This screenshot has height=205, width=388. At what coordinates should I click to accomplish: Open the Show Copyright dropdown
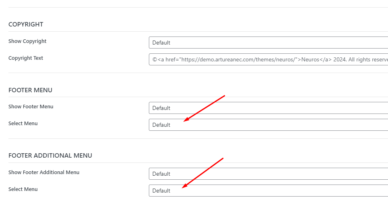coord(268,43)
